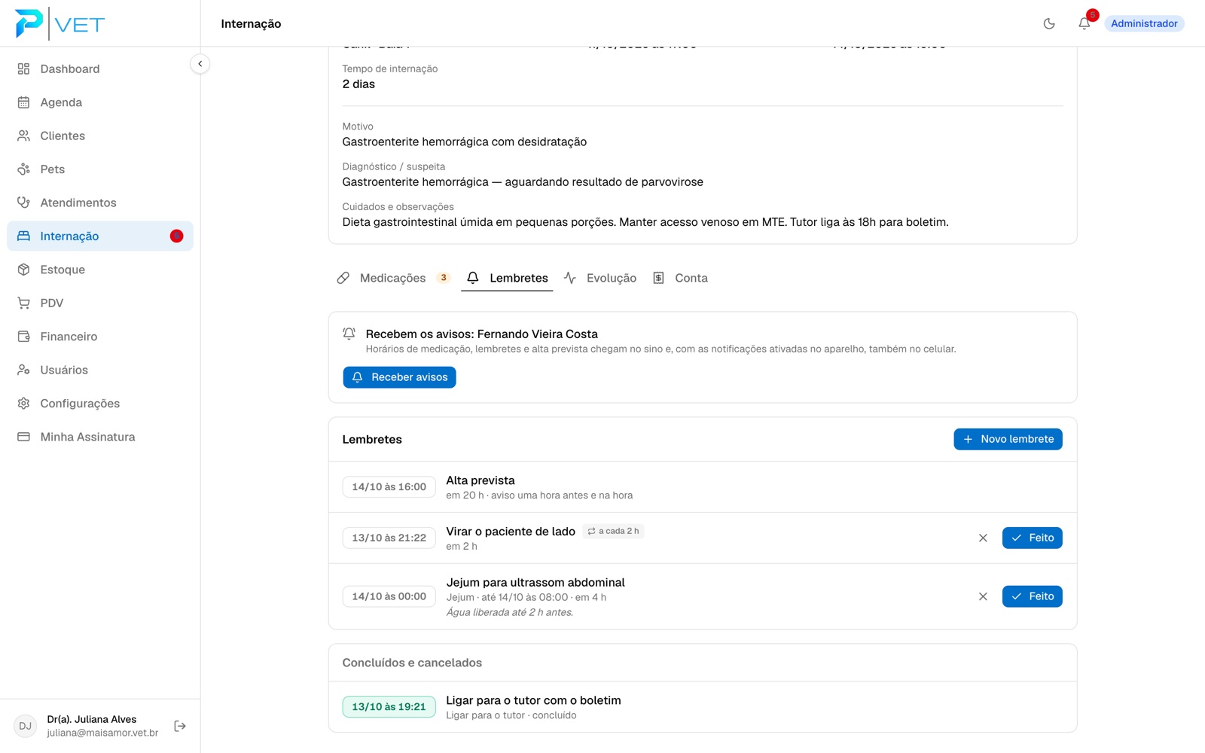Switch to the Medicações tab

(x=392, y=278)
